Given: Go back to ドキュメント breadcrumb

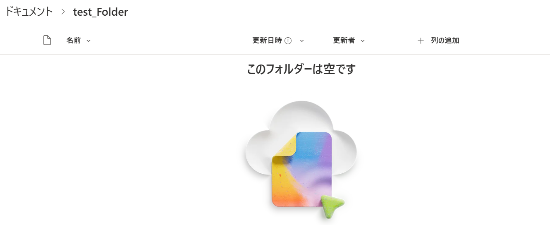Looking at the screenshot, I should tap(29, 12).
